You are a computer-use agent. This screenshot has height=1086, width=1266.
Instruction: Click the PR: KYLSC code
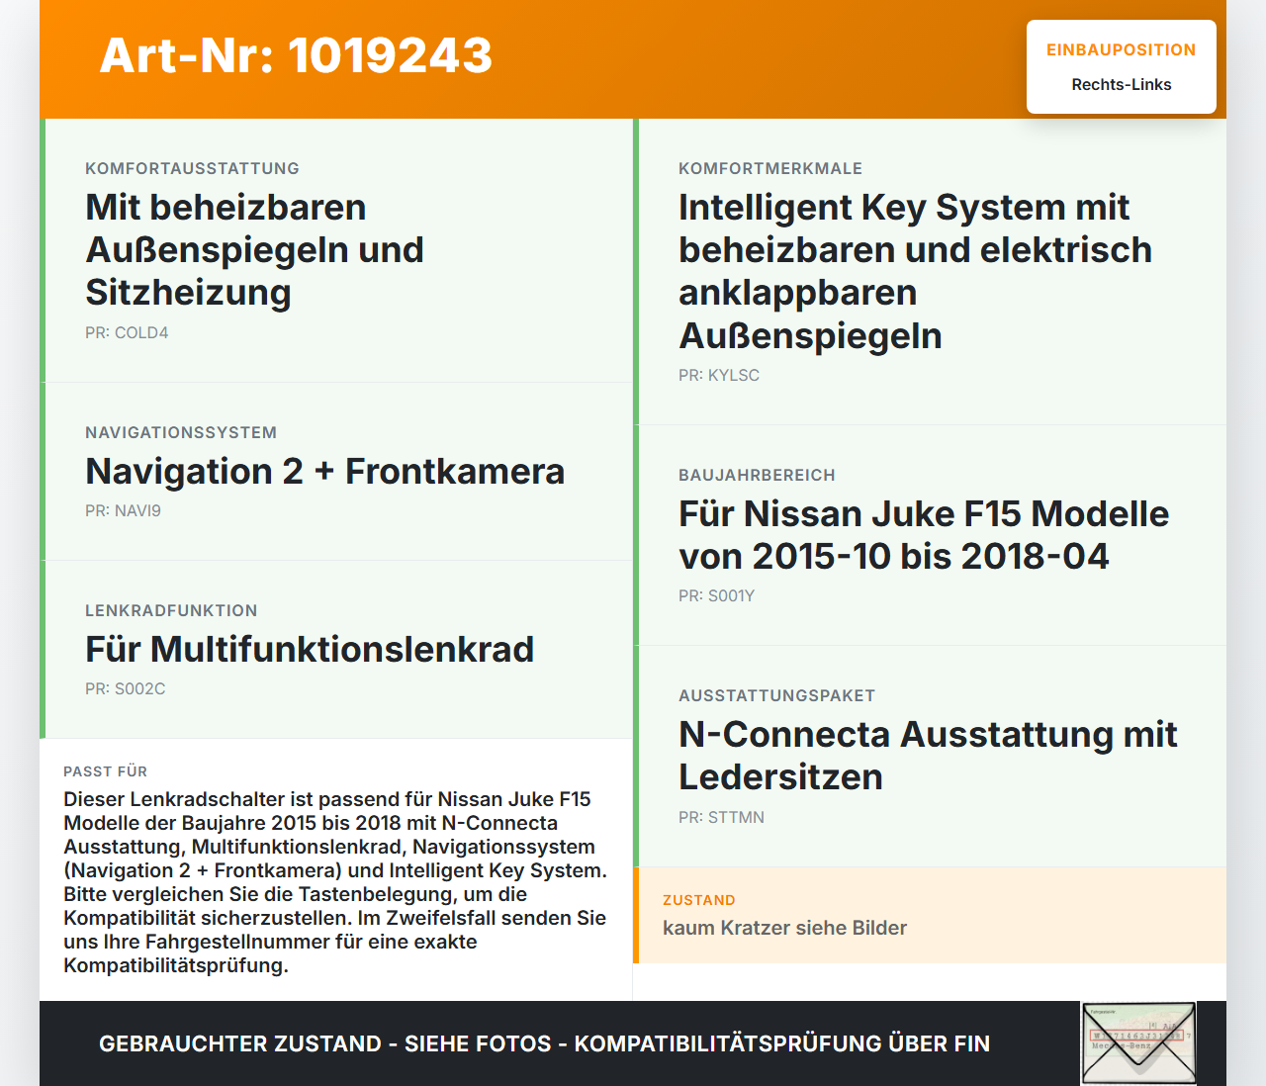tap(719, 375)
